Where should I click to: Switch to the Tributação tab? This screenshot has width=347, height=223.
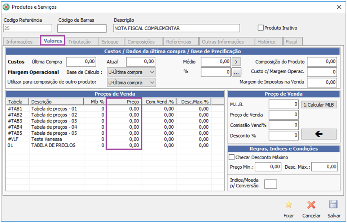point(79,42)
